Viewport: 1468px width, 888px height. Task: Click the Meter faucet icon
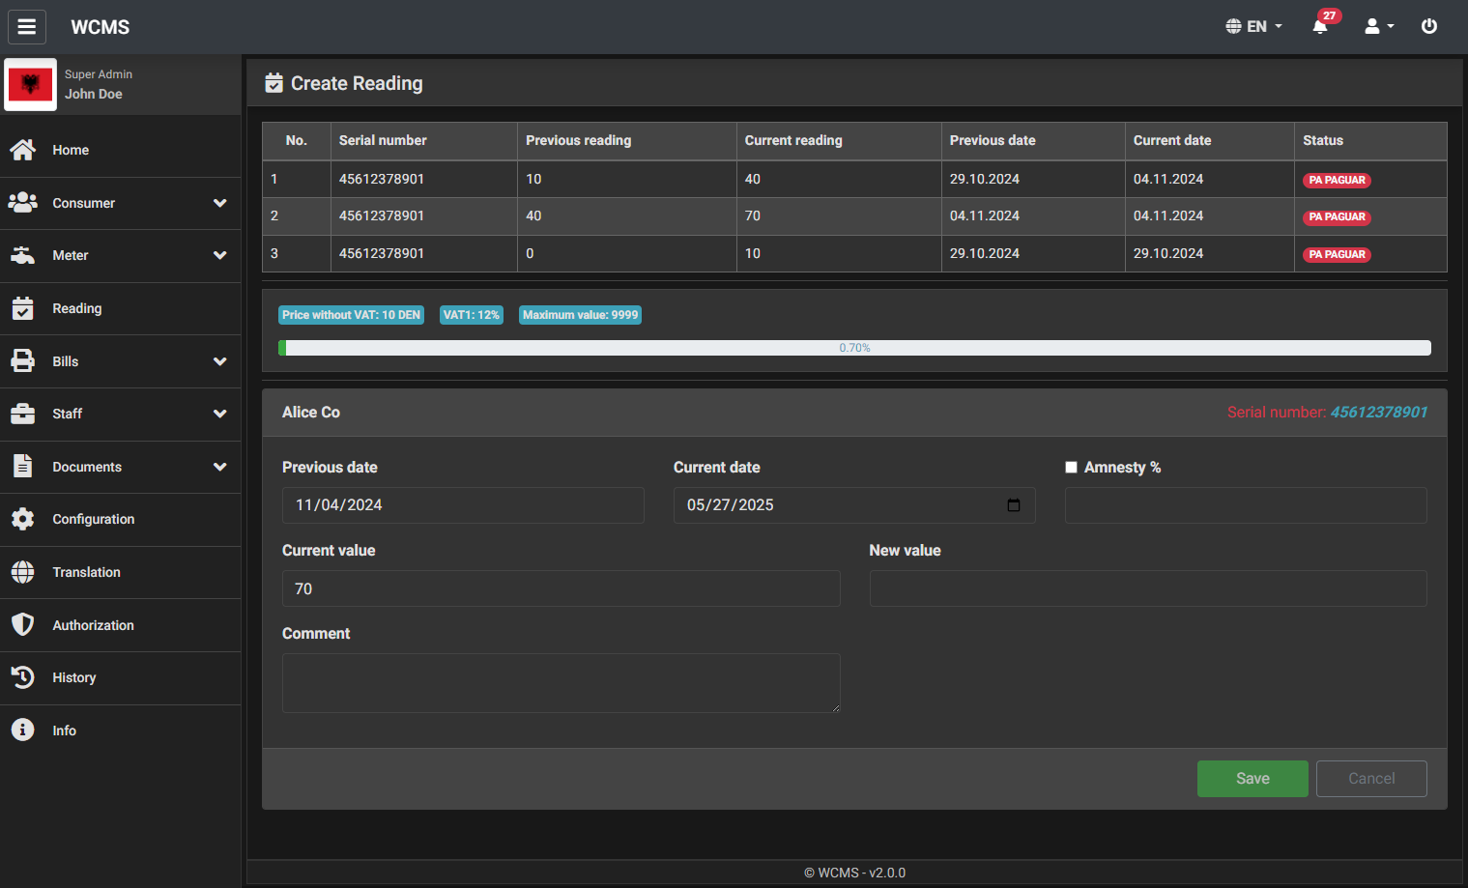[x=23, y=255]
